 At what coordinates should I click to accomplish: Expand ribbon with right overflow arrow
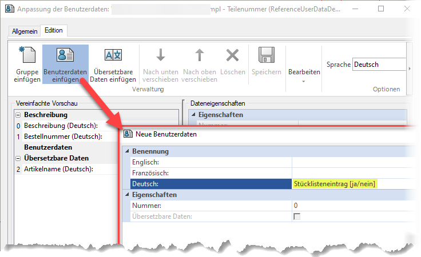pyautogui.click(x=409, y=69)
